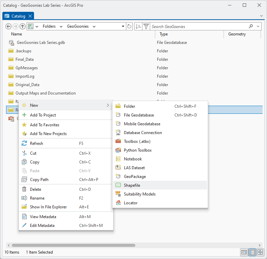Expand the GeoGoonies path dropdown
The width and height of the screenshot is (267, 259).
point(94,26)
